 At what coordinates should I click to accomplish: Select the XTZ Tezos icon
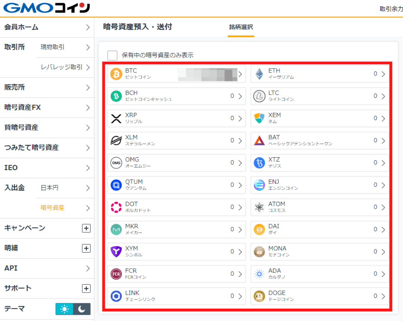[258, 163]
